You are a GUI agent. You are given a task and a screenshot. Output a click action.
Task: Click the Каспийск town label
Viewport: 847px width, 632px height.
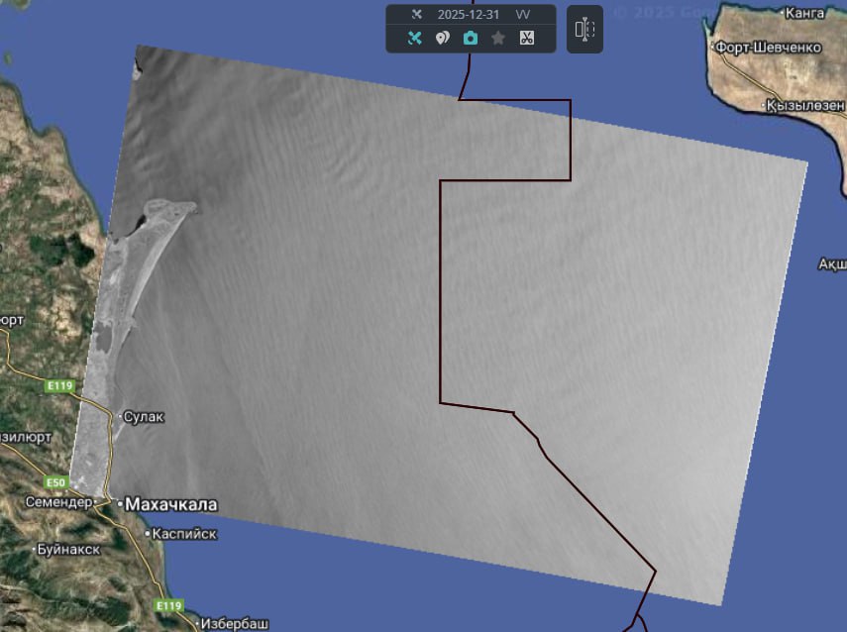(x=183, y=534)
